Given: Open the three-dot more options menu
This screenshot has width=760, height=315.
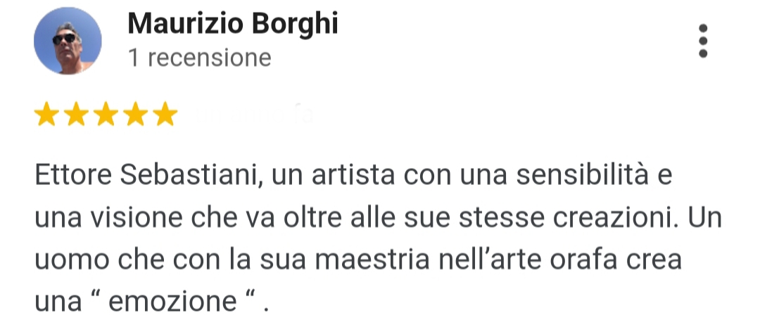Looking at the screenshot, I should click(x=703, y=41).
